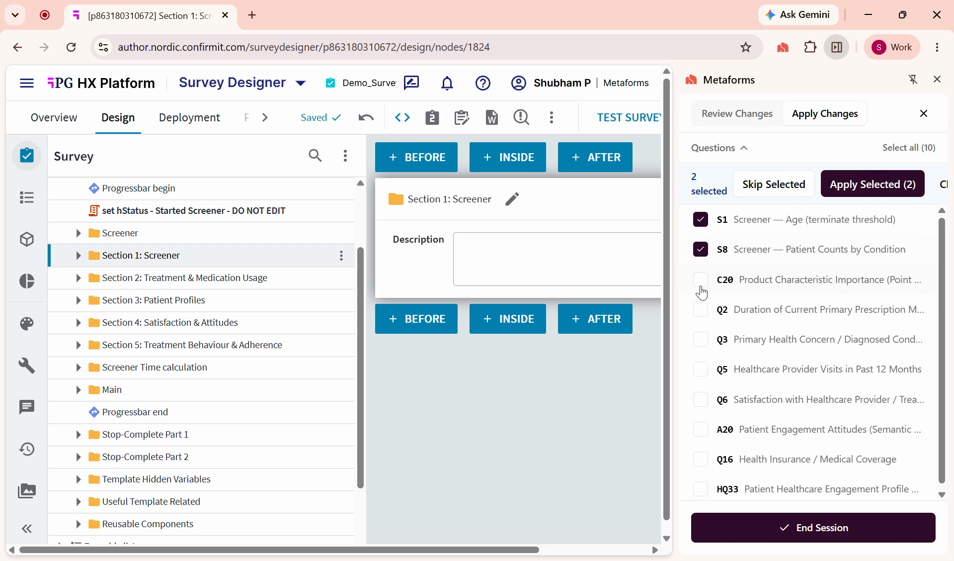
Task: Click Select all (10) link
Action: pyautogui.click(x=909, y=148)
